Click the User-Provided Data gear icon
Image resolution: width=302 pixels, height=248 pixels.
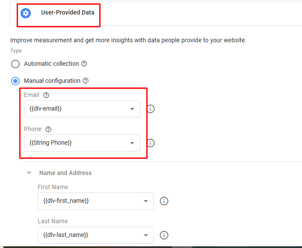click(x=26, y=13)
